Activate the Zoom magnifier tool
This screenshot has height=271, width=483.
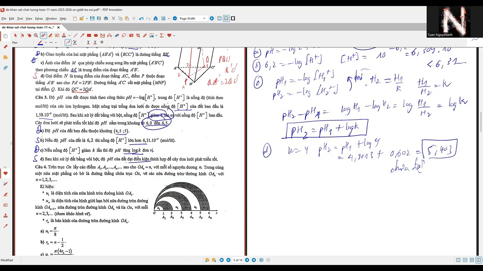tap(36, 35)
